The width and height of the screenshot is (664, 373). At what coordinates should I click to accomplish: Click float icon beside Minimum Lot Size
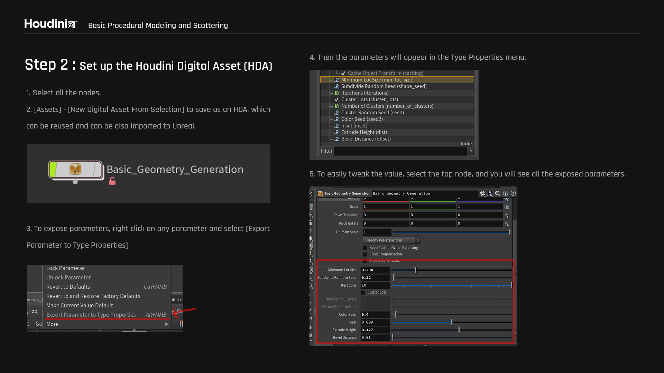pyautogui.click(x=336, y=80)
